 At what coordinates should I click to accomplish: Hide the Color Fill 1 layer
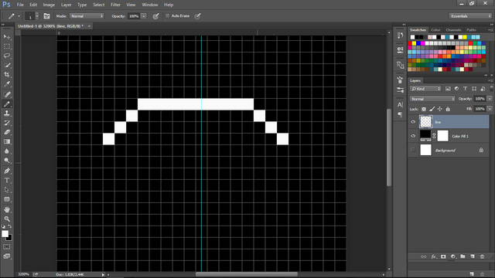pos(413,136)
